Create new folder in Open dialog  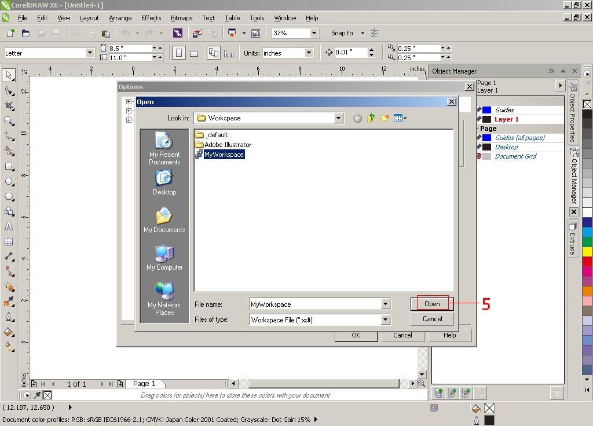(x=385, y=118)
